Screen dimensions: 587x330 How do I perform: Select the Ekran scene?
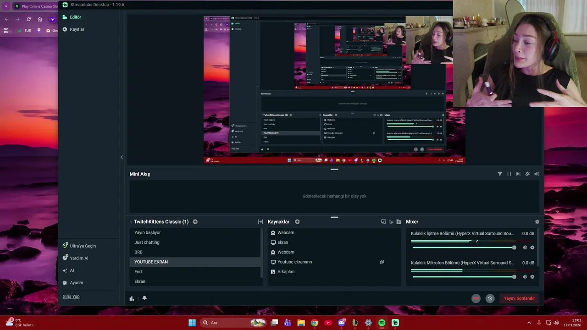point(195,281)
